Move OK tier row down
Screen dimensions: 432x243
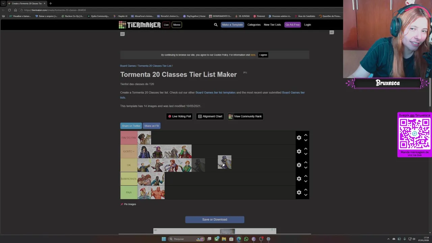pos(306,167)
